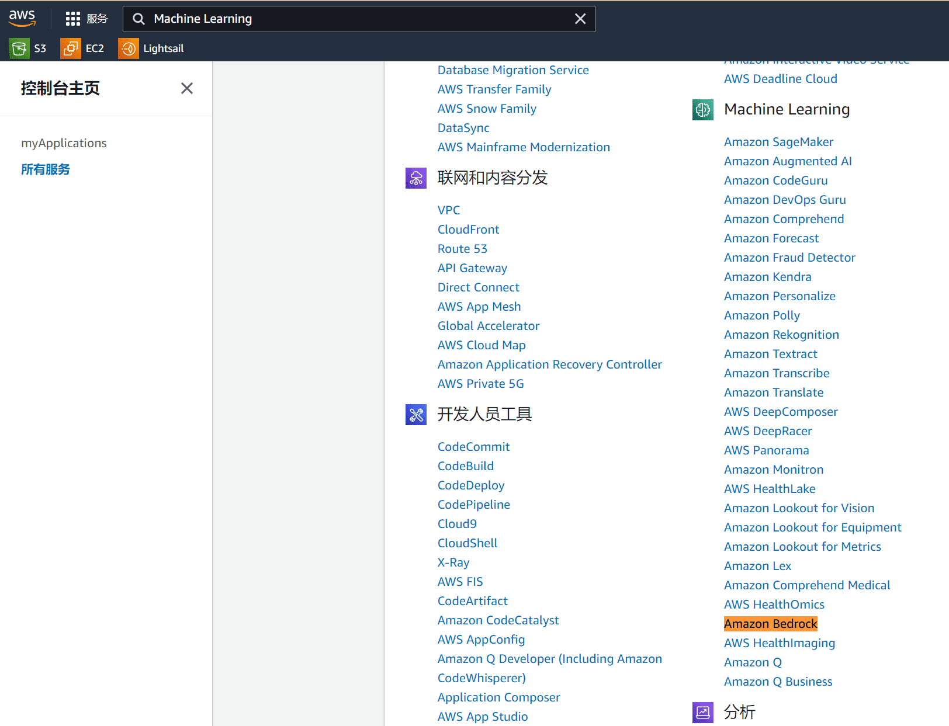Select All Services (所有服务) in sidebar
Image resolution: width=949 pixels, height=726 pixels.
click(46, 169)
